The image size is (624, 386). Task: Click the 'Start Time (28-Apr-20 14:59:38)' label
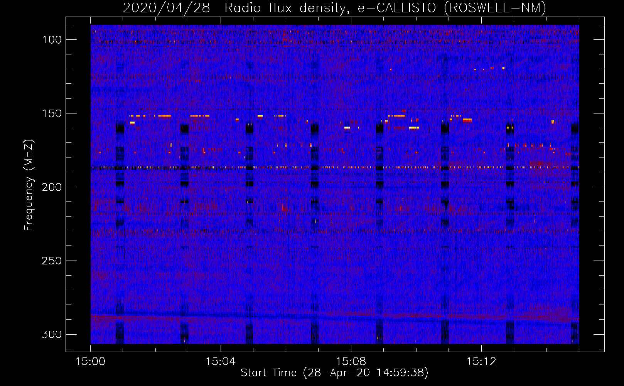pos(334,373)
